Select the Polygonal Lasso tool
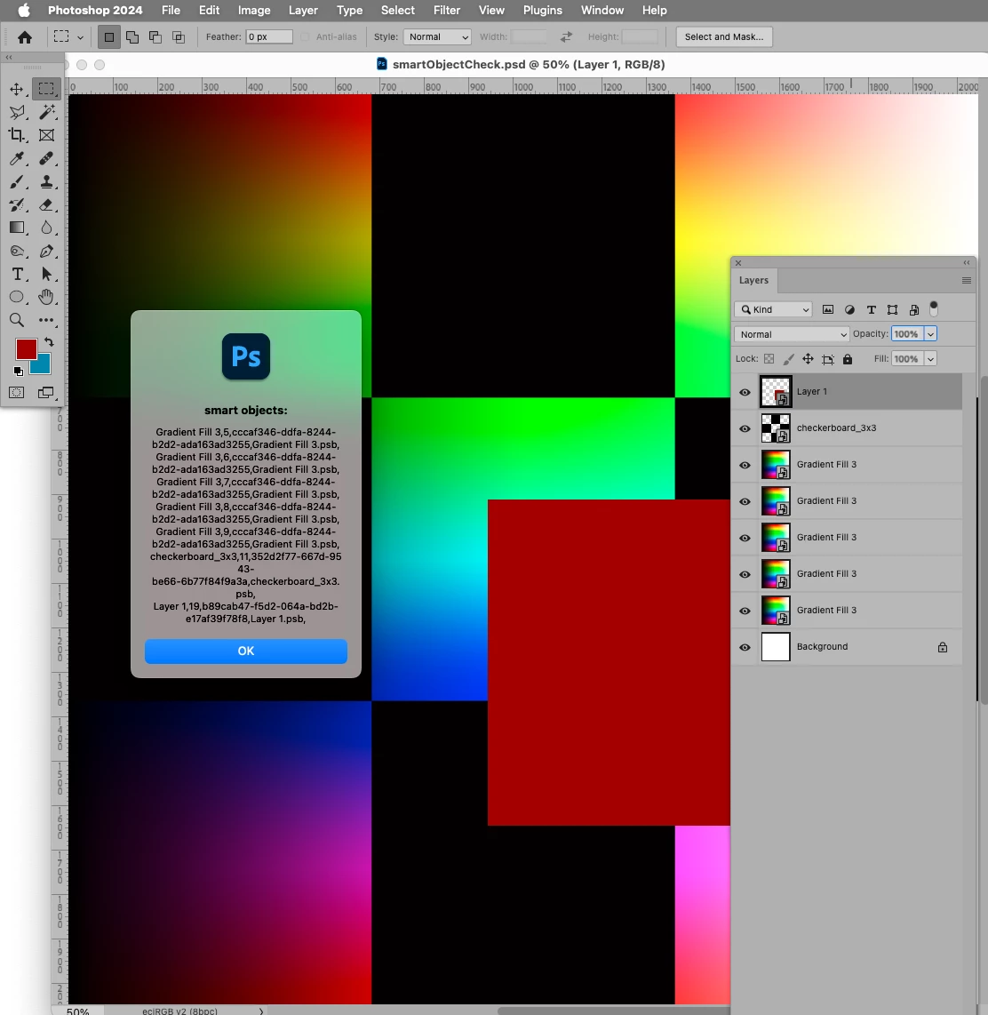This screenshot has width=988, height=1015. (x=17, y=112)
